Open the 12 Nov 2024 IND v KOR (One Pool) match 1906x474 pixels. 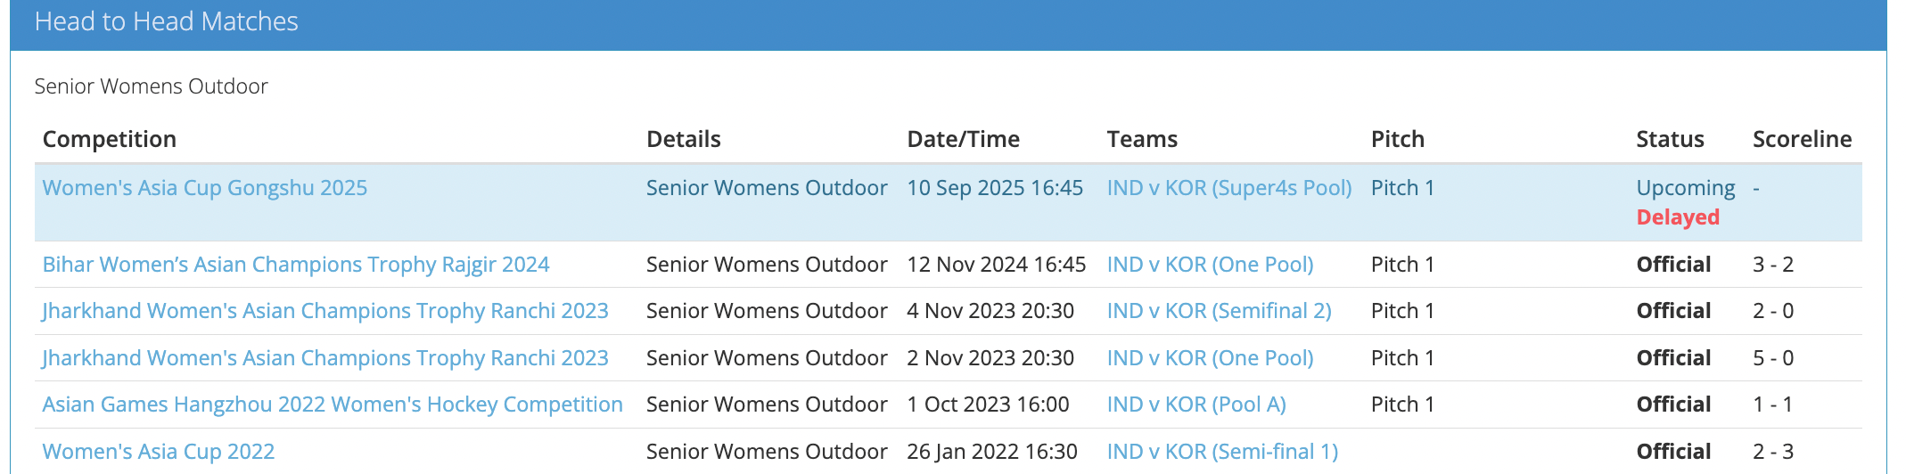(x=1210, y=265)
